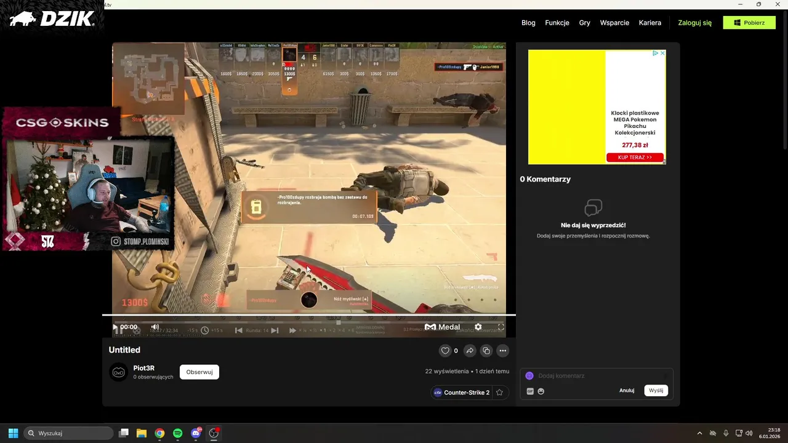Click the 0 Komentarzy heading

[545, 179]
